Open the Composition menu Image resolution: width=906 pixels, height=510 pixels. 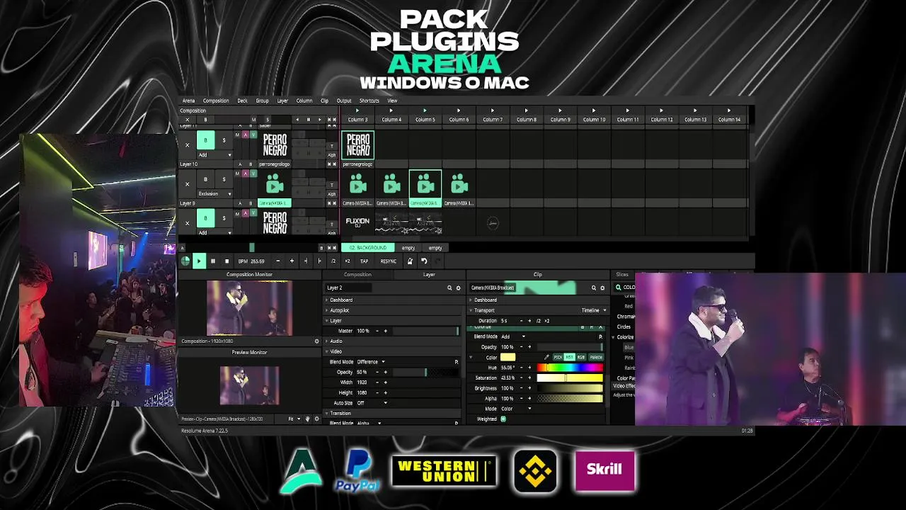216,101
